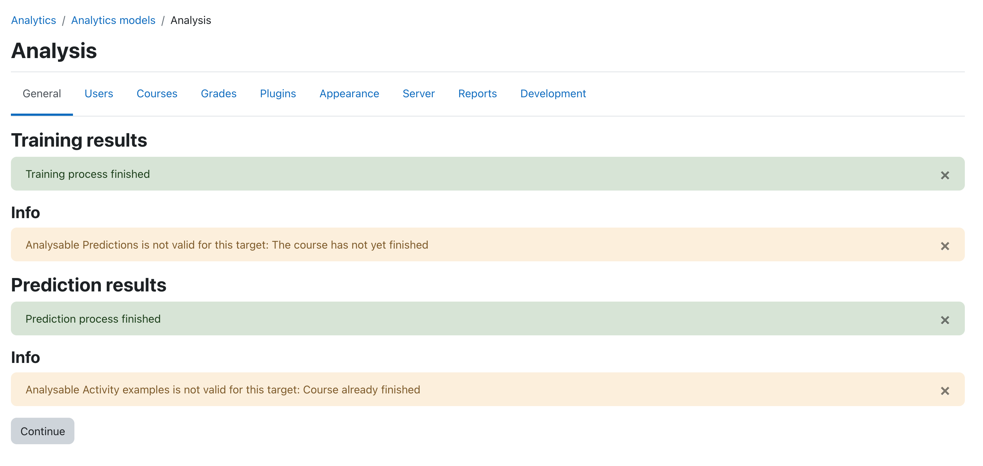Open the Courses tab
Viewport: 983px width, 466px height.
(x=157, y=94)
